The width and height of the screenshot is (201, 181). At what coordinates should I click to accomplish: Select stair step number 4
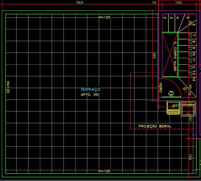178,18
